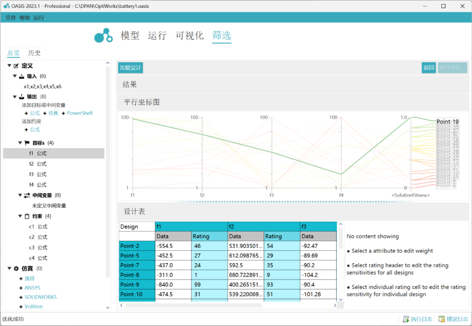Add an ANSYS simulation
The image size is (472, 326).
pyautogui.click(x=32, y=288)
